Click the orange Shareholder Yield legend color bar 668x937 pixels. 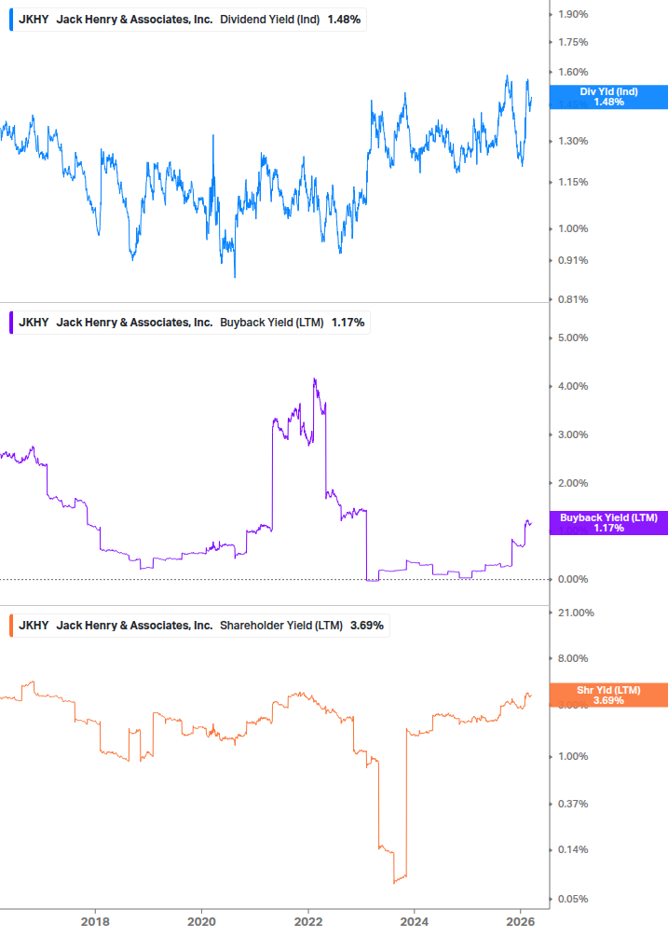pyautogui.click(x=11, y=626)
